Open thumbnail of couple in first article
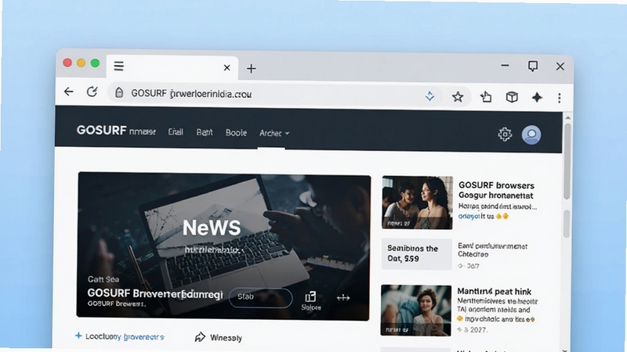The height and width of the screenshot is (352, 627). tap(417, 203)
